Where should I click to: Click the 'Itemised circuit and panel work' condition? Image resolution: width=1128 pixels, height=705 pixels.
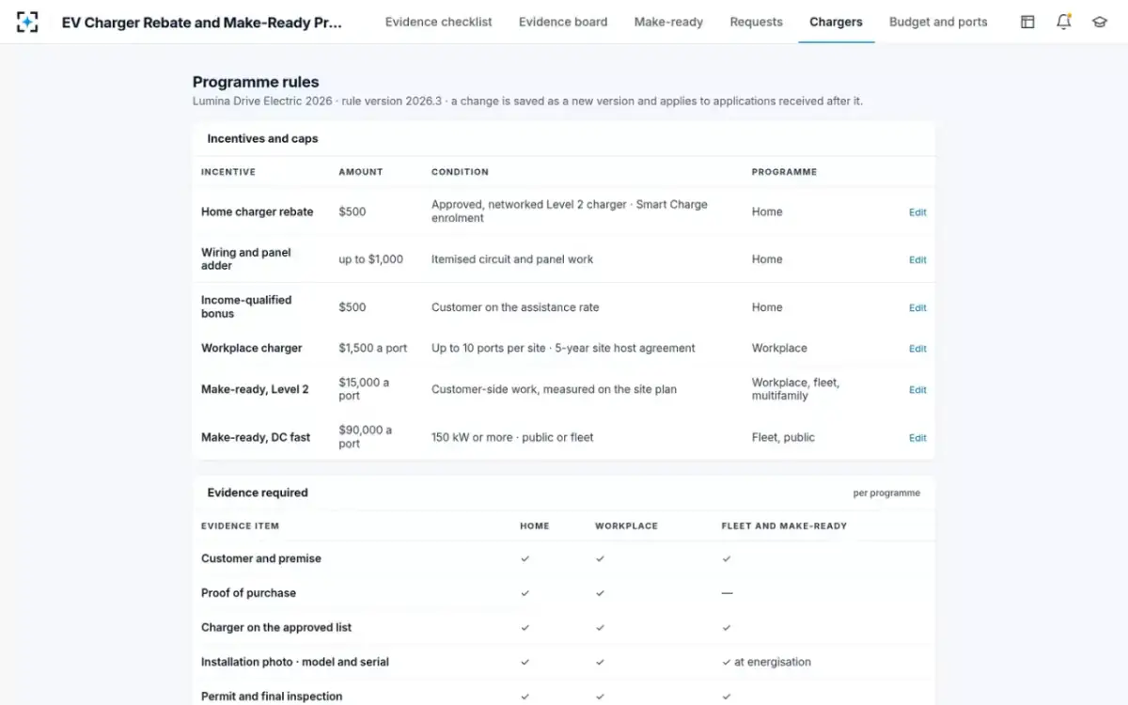512,259
